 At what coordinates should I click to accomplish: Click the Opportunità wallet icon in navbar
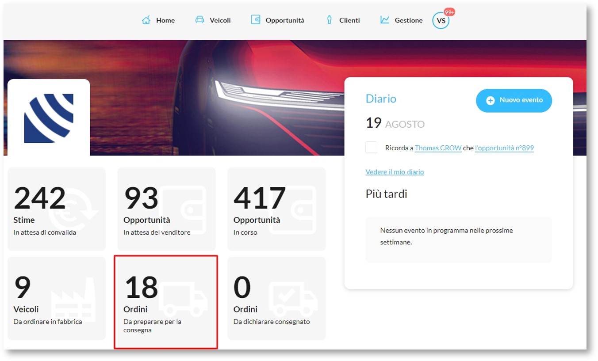(256, 19)
